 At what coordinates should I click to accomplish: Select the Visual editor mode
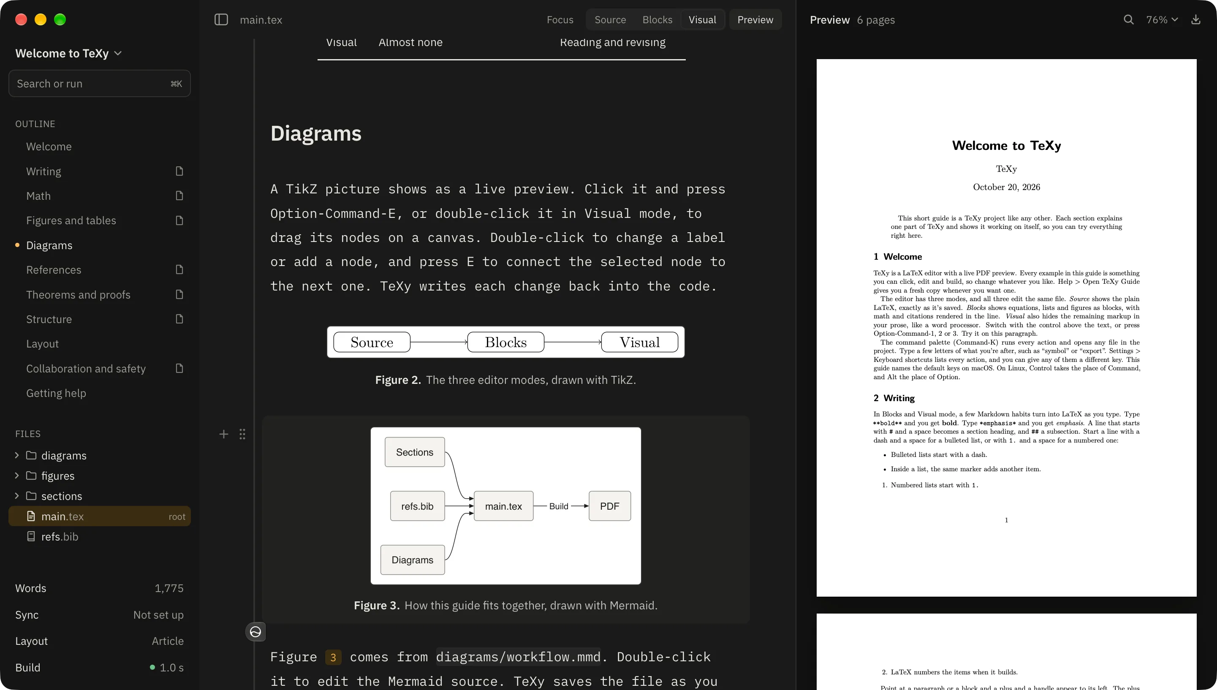pos(702,19)
